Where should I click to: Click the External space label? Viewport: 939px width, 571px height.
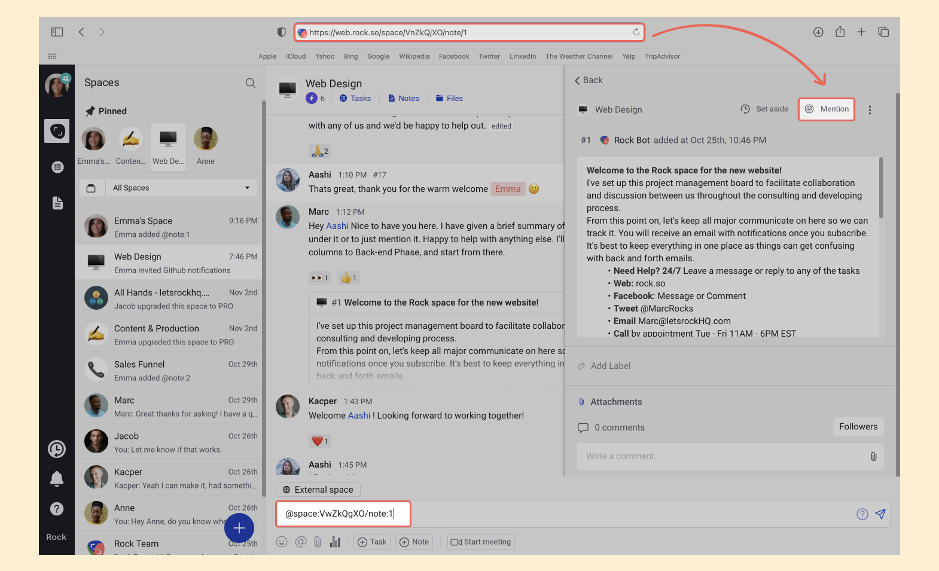(x=318, y=490)
